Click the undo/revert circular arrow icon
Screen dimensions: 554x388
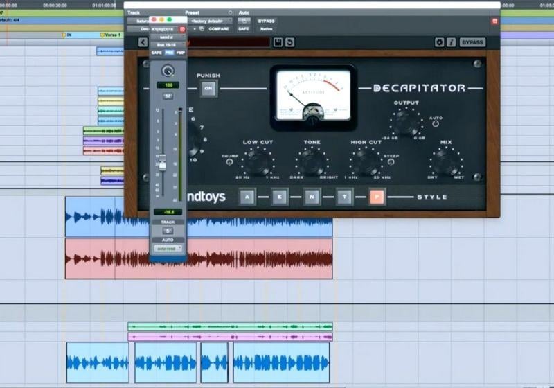(x=289, y=42)
